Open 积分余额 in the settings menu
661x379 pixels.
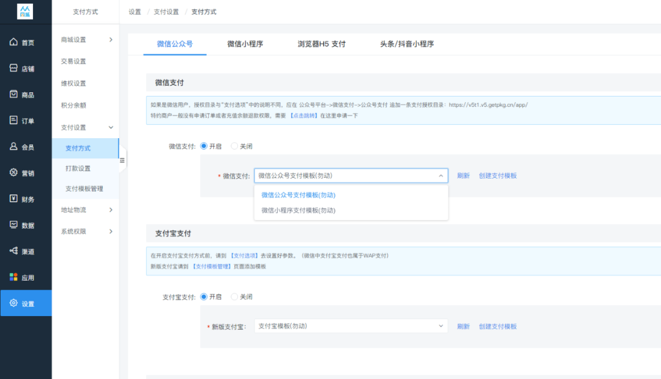(x=73, y=105)
